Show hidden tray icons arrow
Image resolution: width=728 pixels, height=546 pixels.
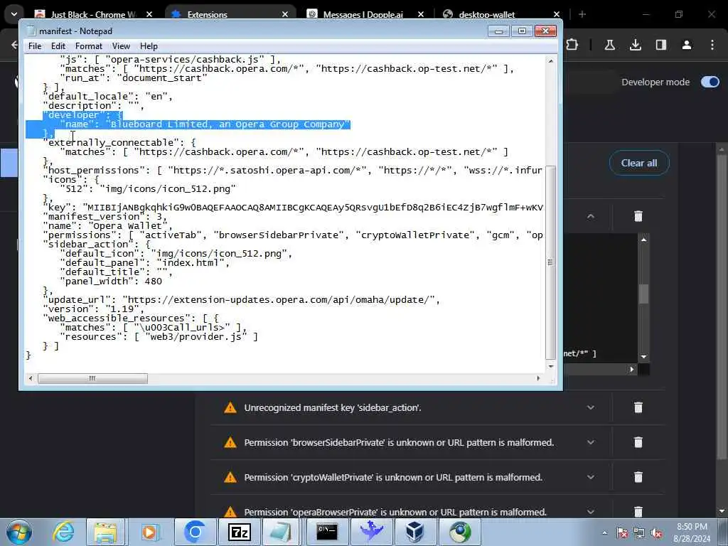click(604, 533)
